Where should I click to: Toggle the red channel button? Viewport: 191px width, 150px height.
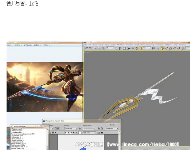[66, 133]
